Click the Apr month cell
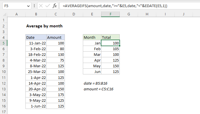The image size is (200, 114). pyautogui.click(x=92, y=60)
